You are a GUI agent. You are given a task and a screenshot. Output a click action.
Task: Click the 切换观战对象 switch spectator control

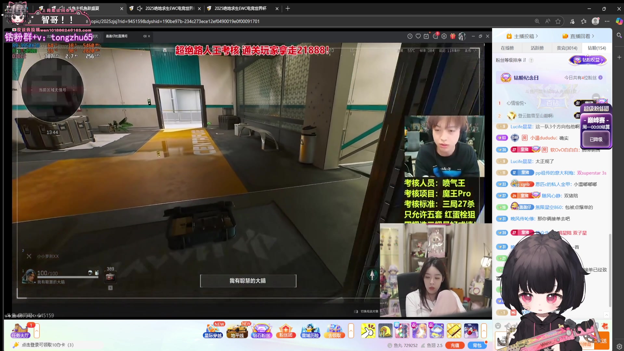pyautogui.click(x=367, y=311)
